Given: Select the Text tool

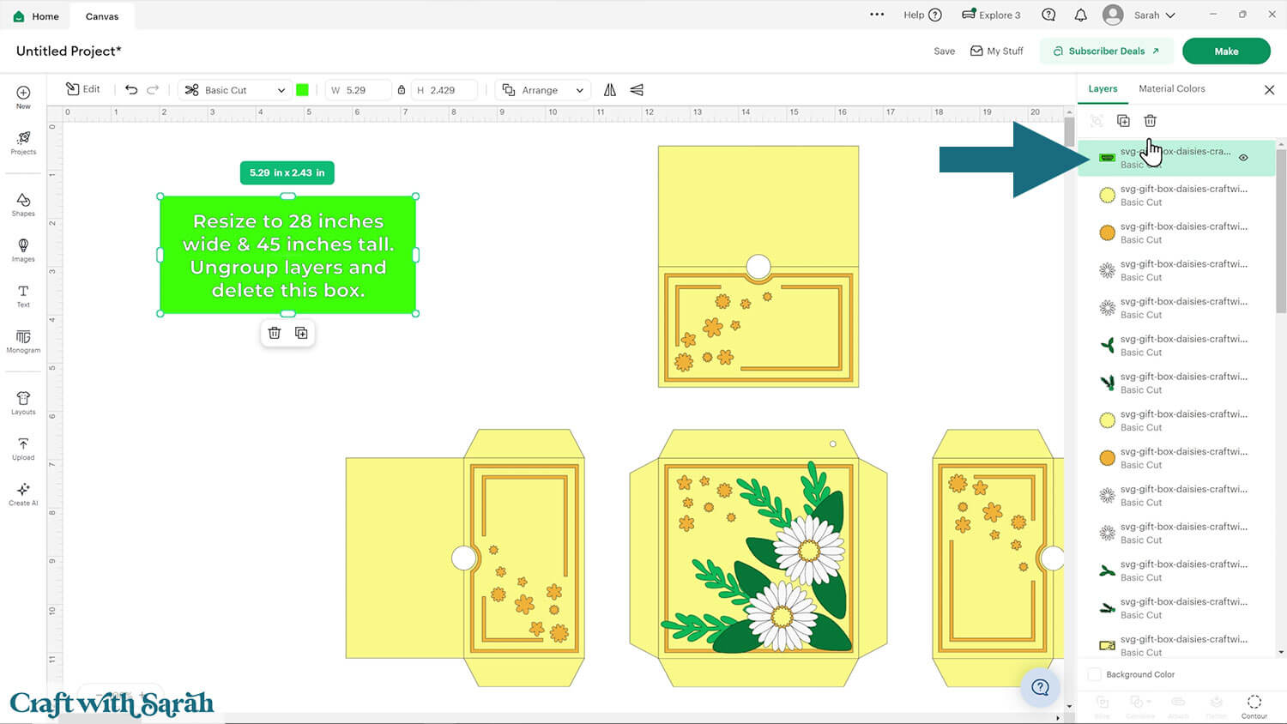Looking at the screenshot, I should 23,295.
